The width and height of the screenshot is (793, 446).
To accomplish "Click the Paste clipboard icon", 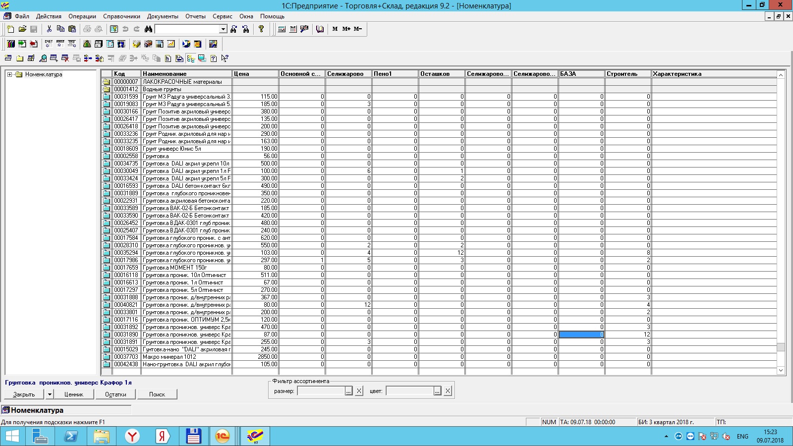I will pos(72,29).
